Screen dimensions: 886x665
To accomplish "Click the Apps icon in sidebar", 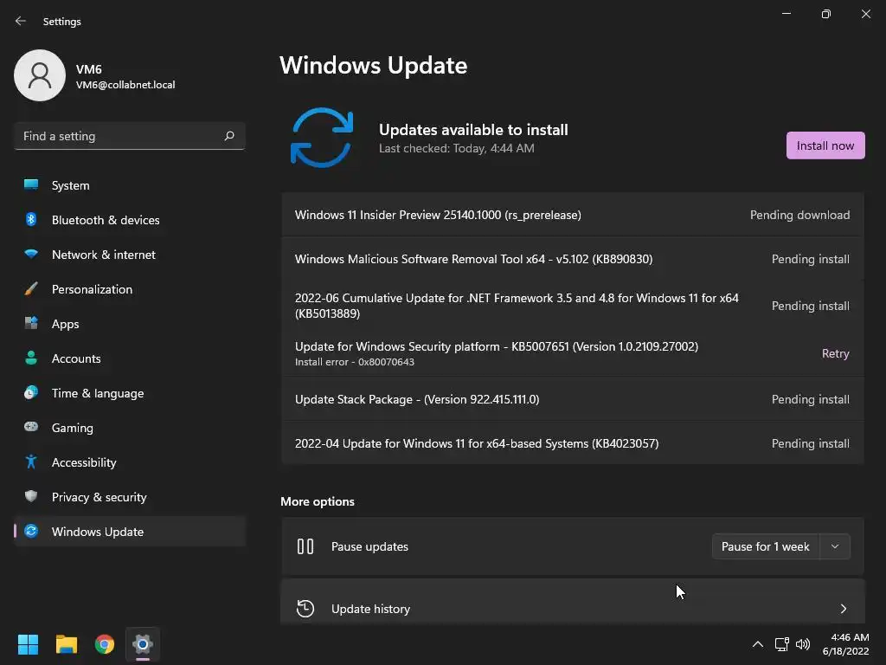I will tap(31, 324).
